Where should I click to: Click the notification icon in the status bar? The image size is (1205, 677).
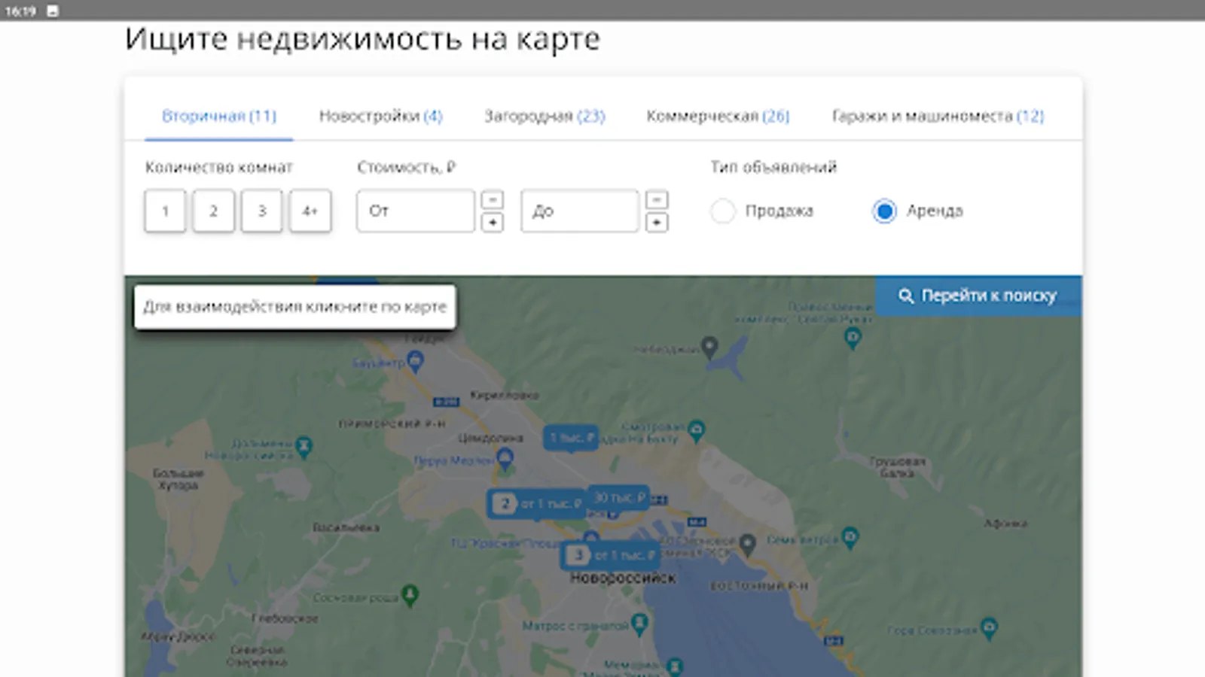[x=53, y=11]
